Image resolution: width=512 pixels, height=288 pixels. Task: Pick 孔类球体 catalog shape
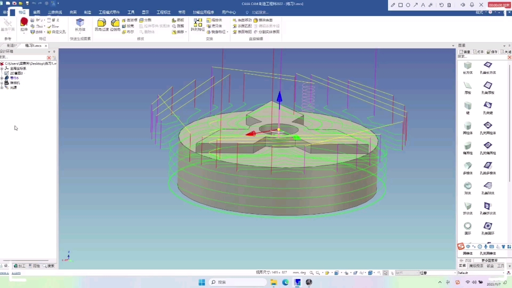pos(488,188)
